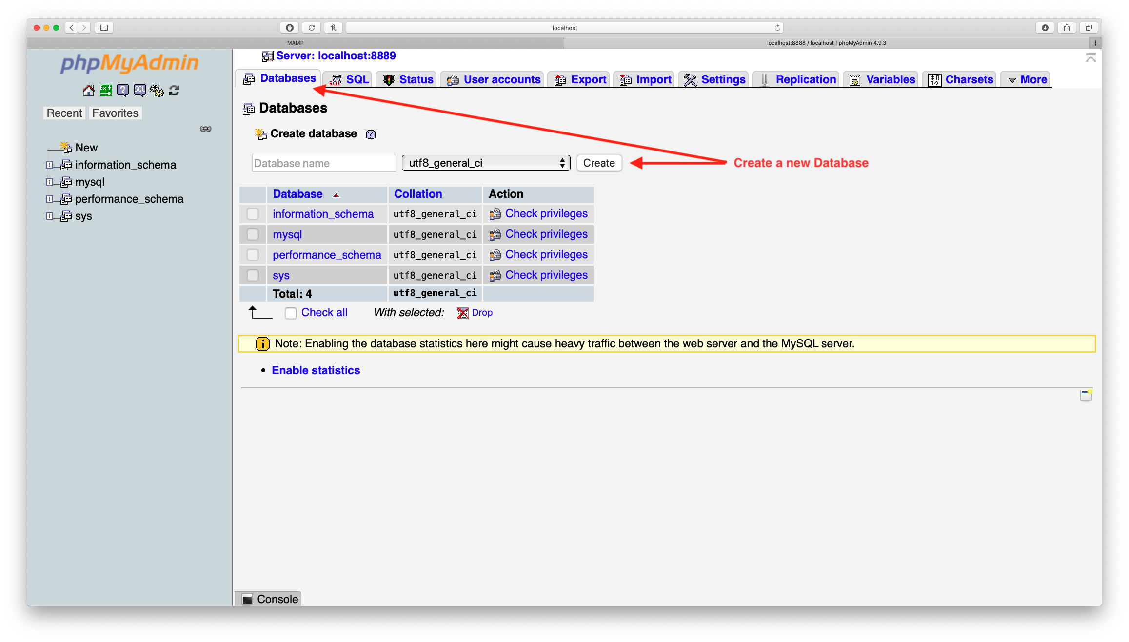This screenshot has height=642, width=1129.
Task: Select the Databases tab
Action: tap(279, 78)
